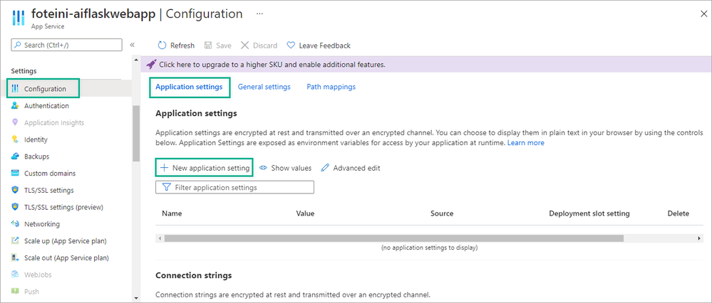Click the Save toolbar button
The height and width of the screenshot is (303, 712).
[x=218, y=46]
